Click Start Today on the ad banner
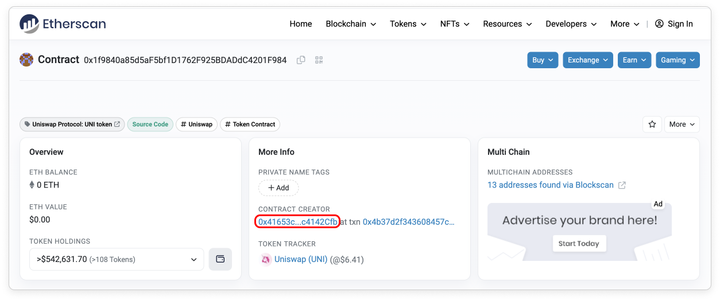This screenshot has width=720, height=301. tap(579, 244)
